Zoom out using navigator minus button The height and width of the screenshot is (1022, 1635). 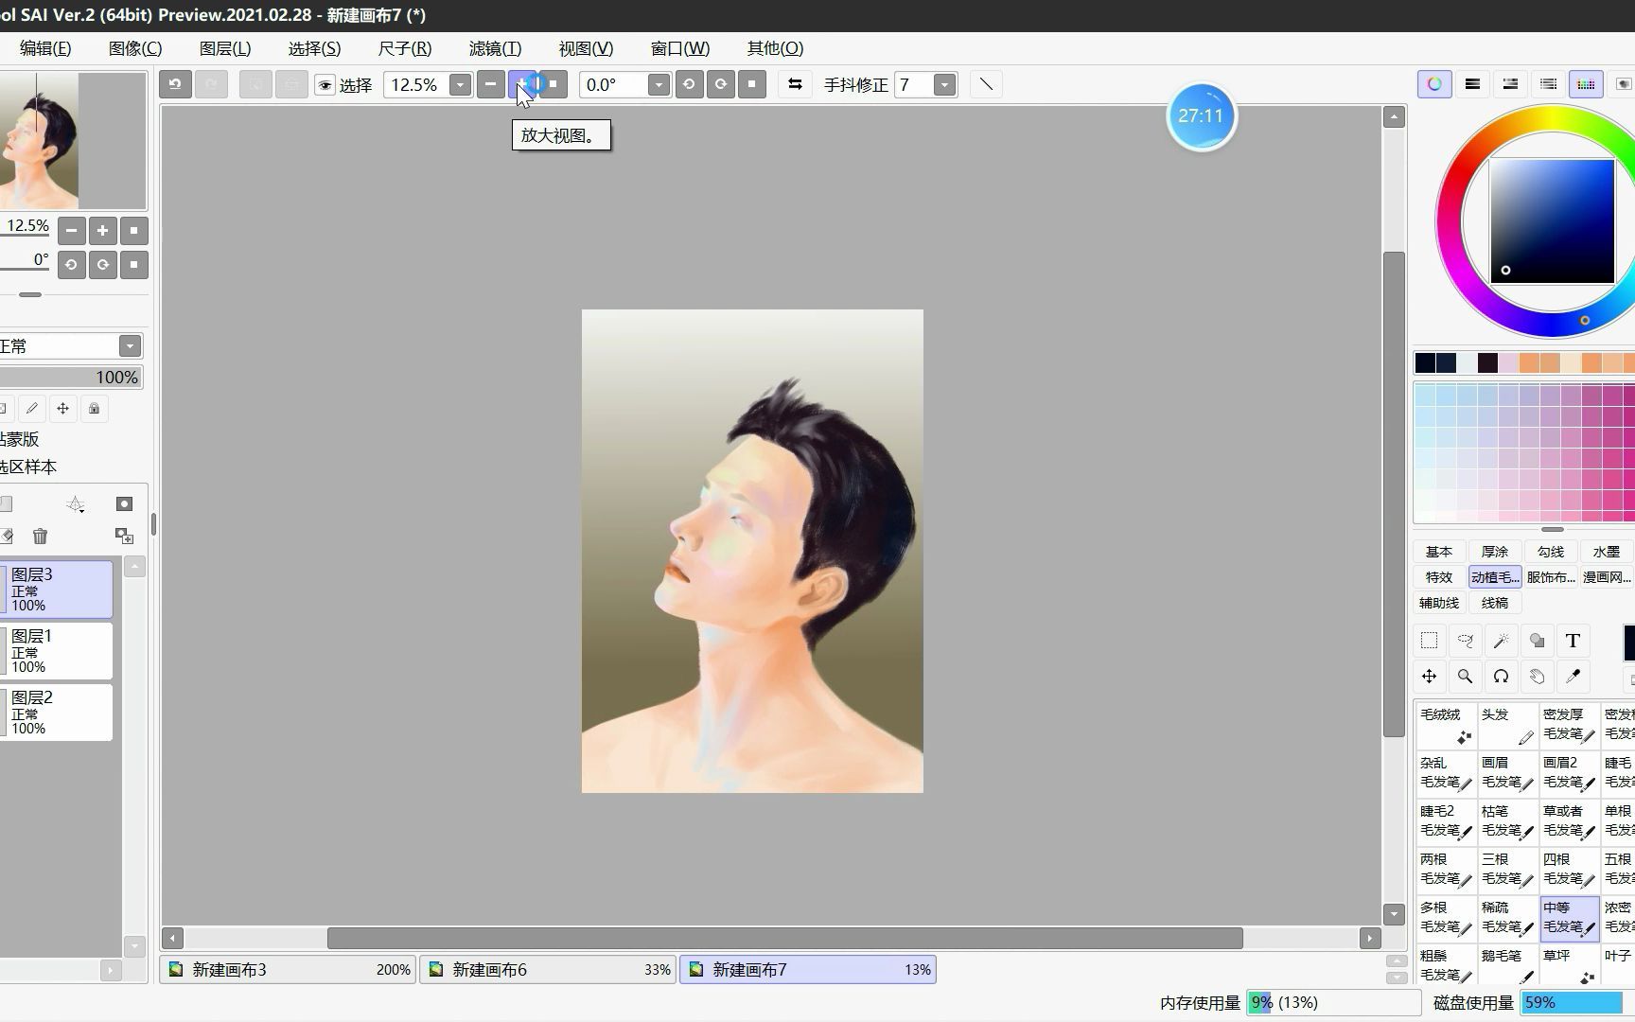71,230
